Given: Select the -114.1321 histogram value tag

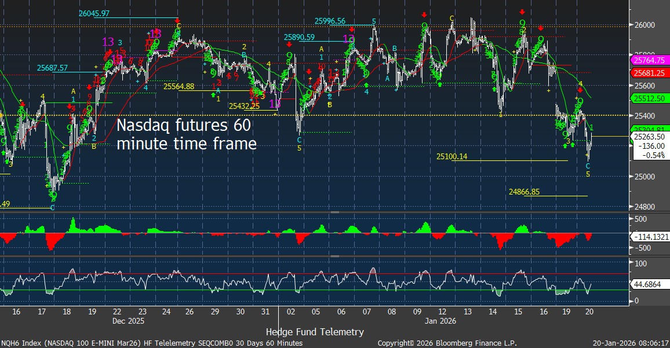Looking at the screenshot, I should point(649,237).
